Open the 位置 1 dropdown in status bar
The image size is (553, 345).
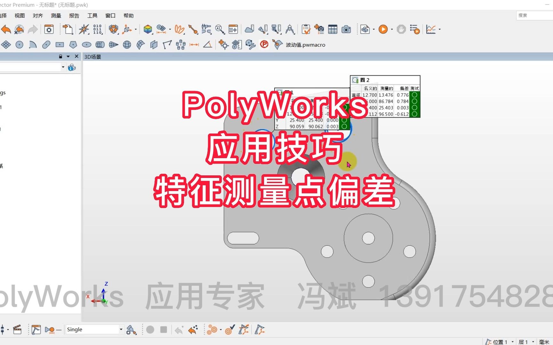(512, 342)
